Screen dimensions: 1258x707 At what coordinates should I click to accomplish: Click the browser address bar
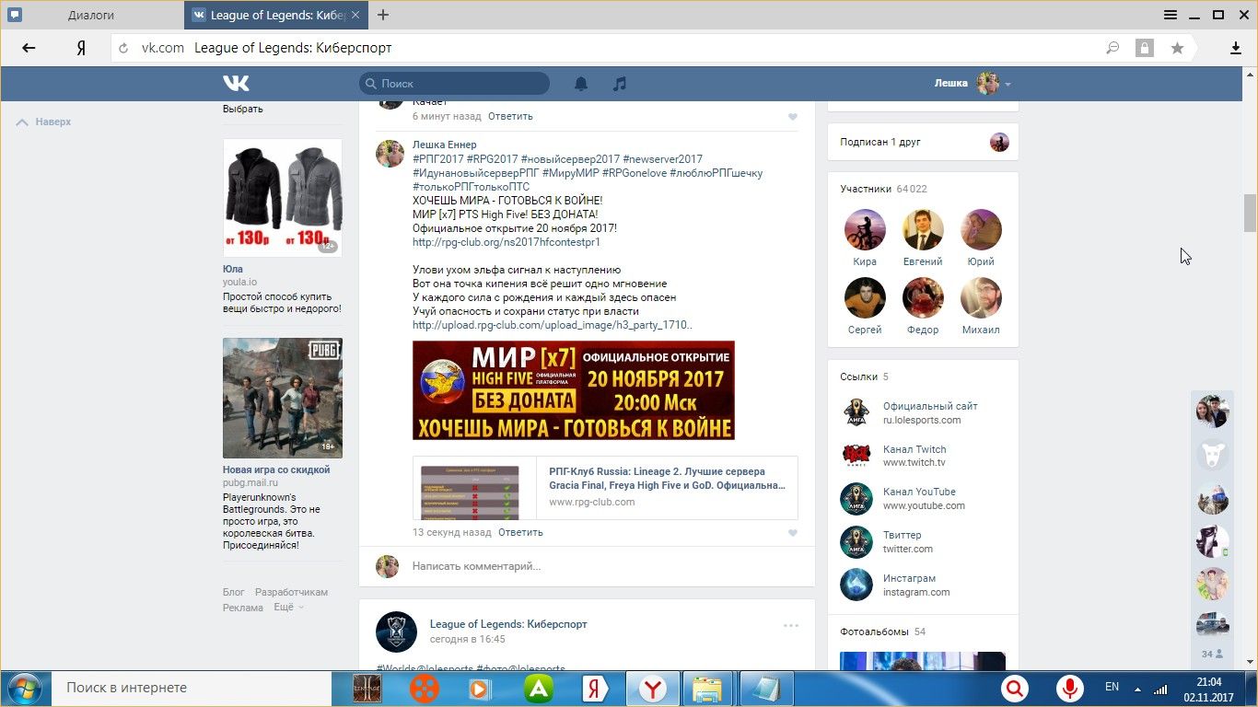[x=608, y=48]
